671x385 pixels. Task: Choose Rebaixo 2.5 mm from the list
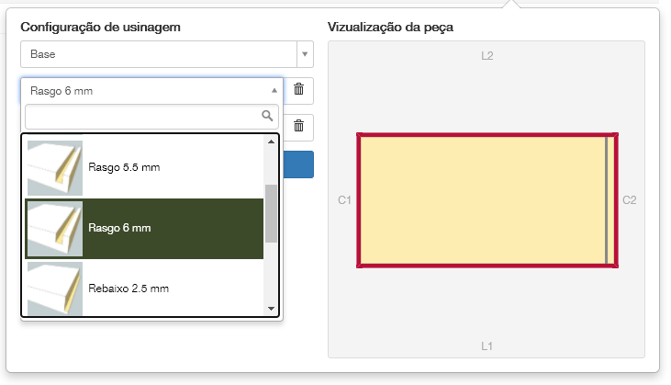(x=129, y=289)
